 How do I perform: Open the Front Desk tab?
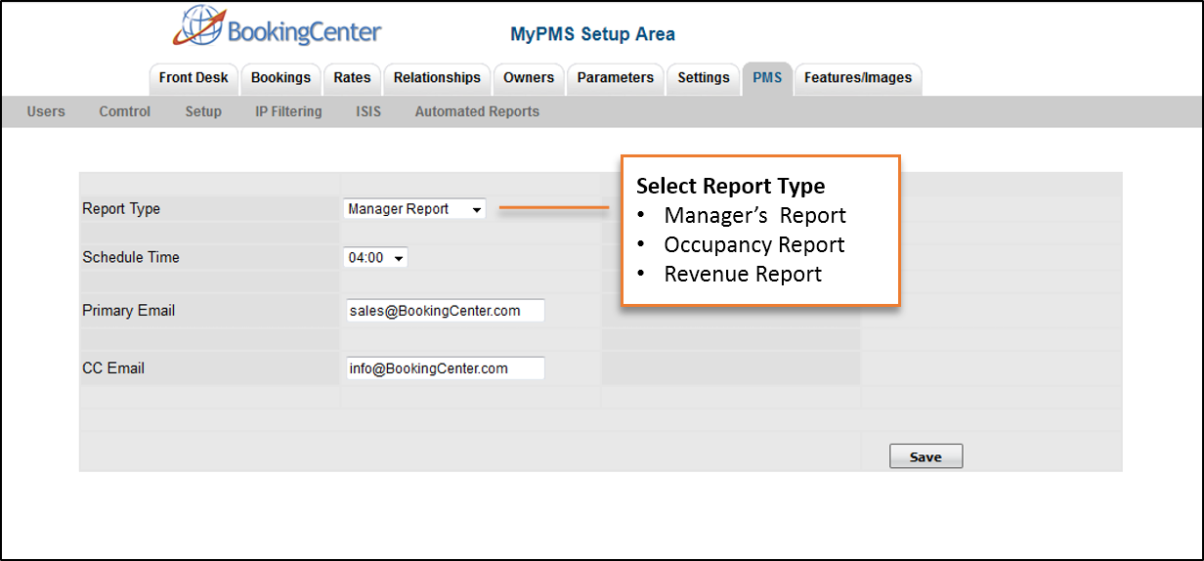tap(193, 78)
